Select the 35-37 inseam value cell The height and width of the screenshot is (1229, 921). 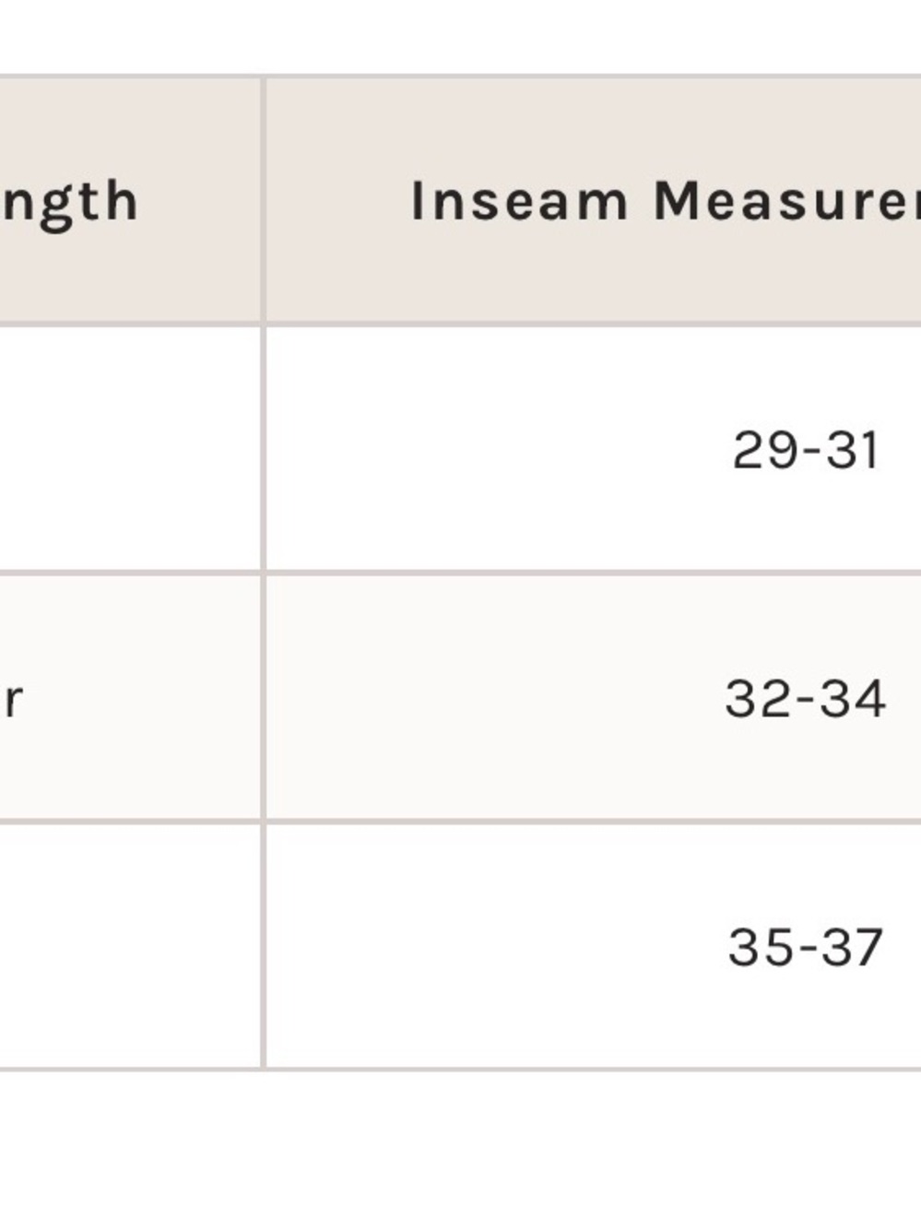pyautogui.click(x=594, y=946)
